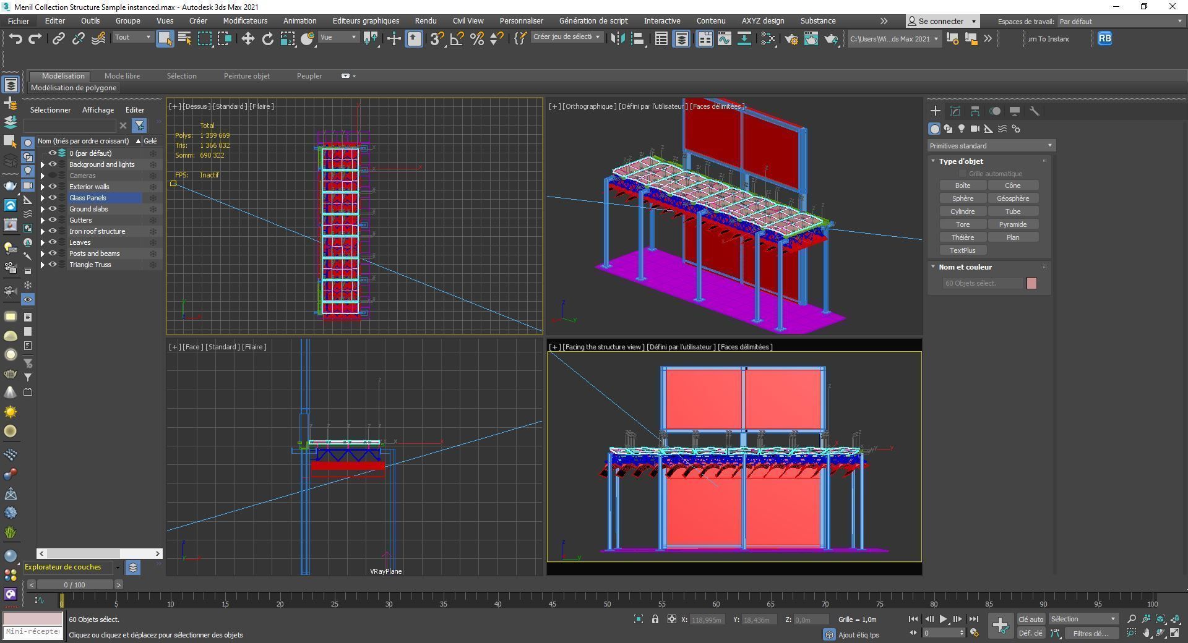Open the Render Setup dialog
The width and height of the screenshot is (1188, 643).
(791, 38)
